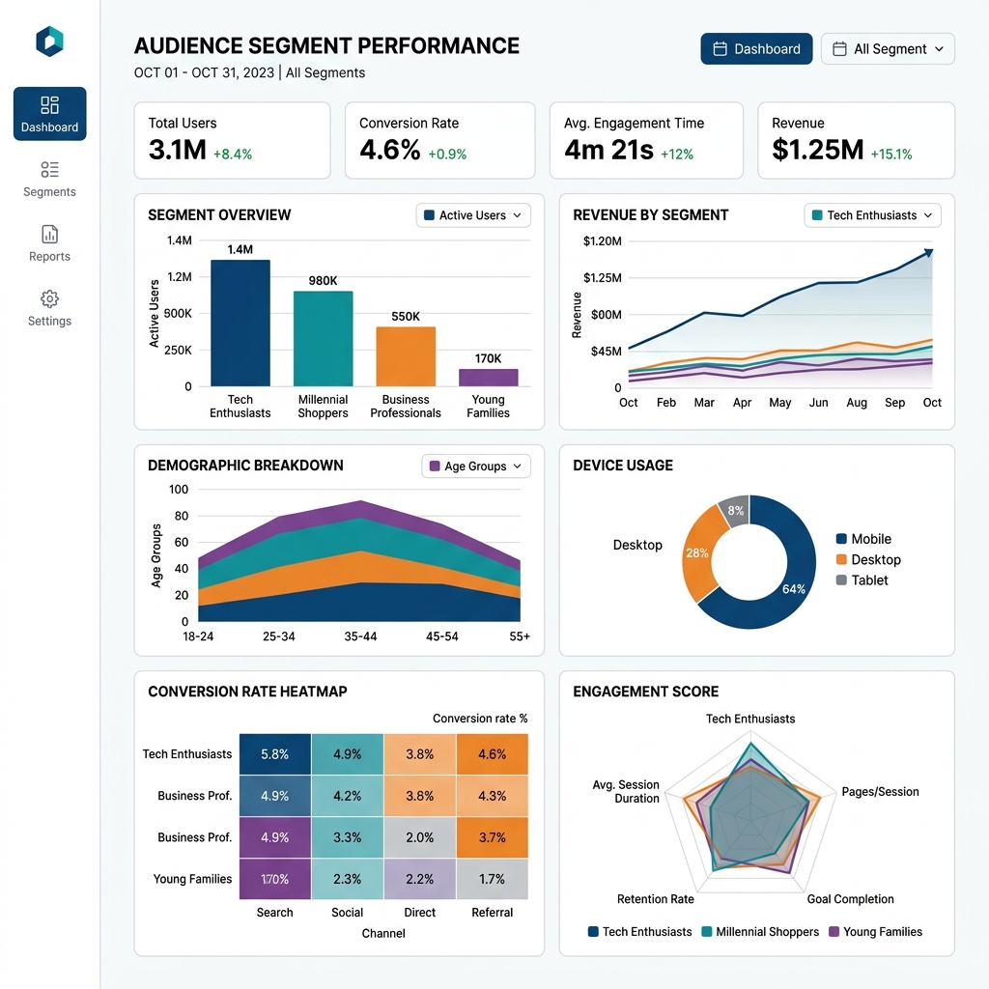Click the Search channel column label
989x989 pixels.
275,912
